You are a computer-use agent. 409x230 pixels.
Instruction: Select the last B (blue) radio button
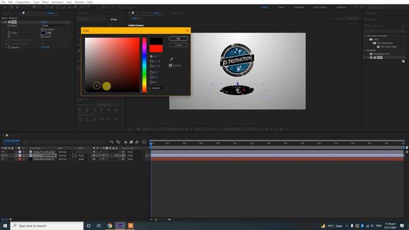point(151,82)
